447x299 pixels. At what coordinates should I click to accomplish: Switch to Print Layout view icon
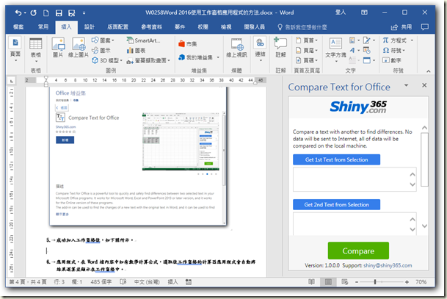tap(328, 282)
